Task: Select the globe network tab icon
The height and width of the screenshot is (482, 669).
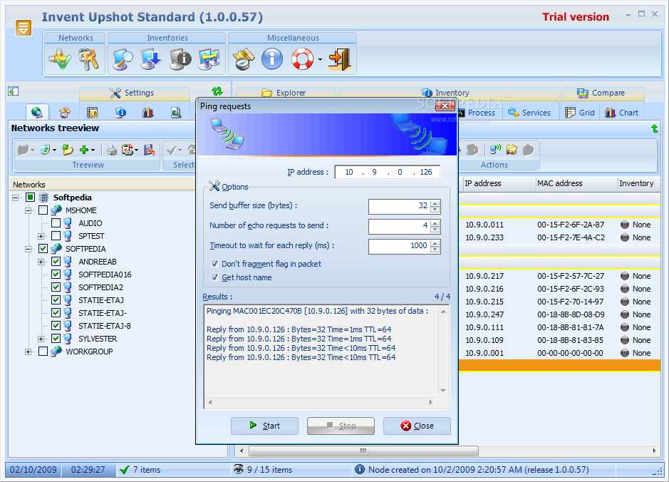Action: [37, 112]
